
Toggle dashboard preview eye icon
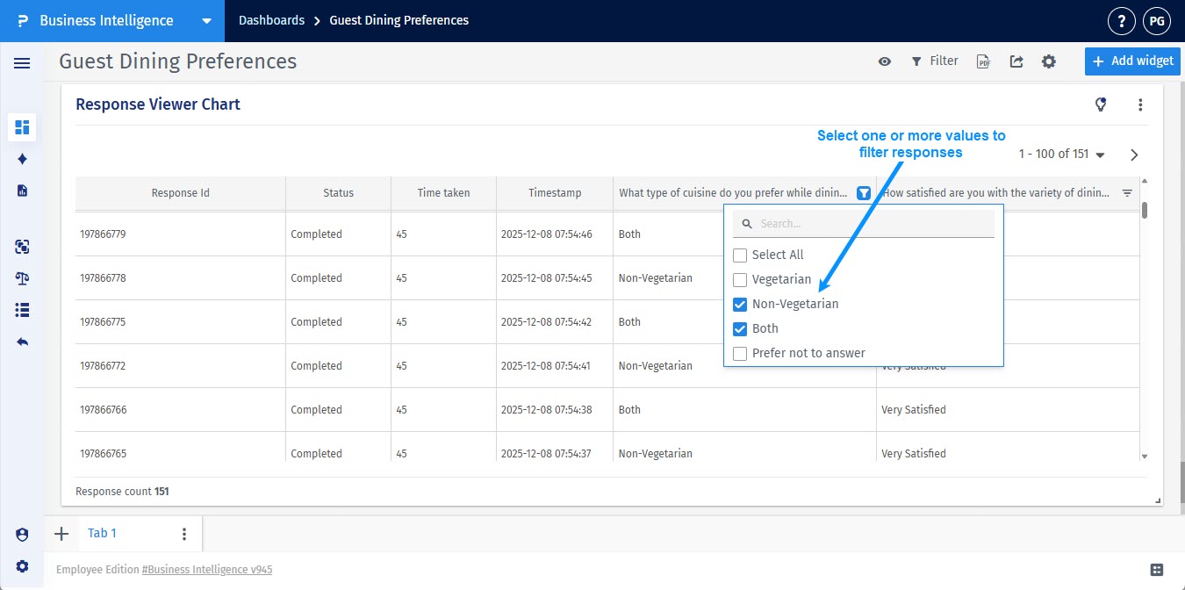point(885,61)
